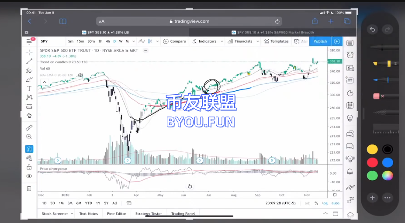This screenshot has height=223, width=405.
Task: Select the zoom in tool
Action: [29, 137]
